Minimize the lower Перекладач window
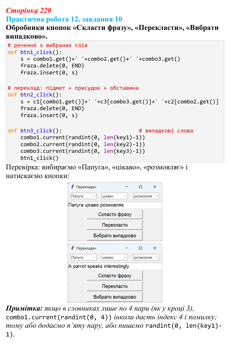Screen dimensions: 230x344 click(126, 248)
